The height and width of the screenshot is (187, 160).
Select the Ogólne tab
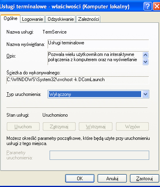[x=10, y=18]
